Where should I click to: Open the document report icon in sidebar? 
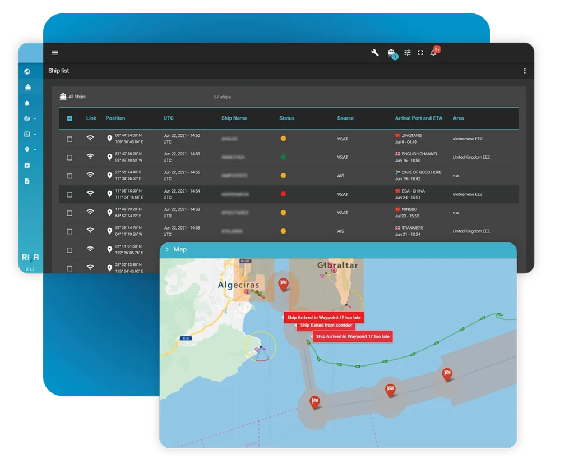(27, 181)
